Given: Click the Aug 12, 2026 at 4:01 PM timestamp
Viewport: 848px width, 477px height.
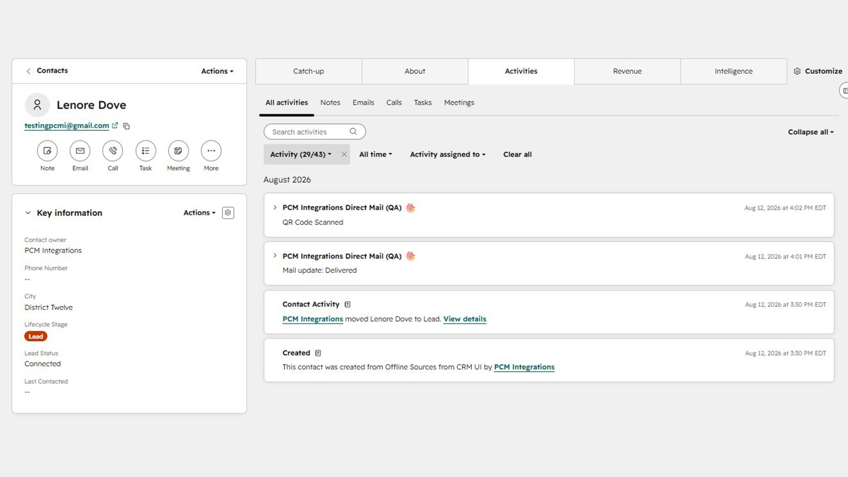Looking at the screenshot, I should click(x=785, y=257).
